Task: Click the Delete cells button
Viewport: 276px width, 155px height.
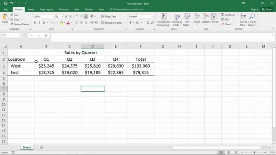Action: 205,19
